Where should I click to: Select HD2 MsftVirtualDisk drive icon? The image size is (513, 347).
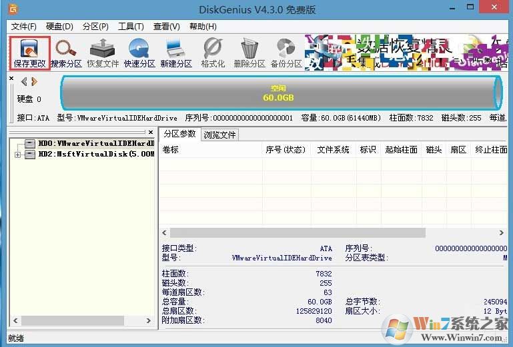(x=30, y=155)
